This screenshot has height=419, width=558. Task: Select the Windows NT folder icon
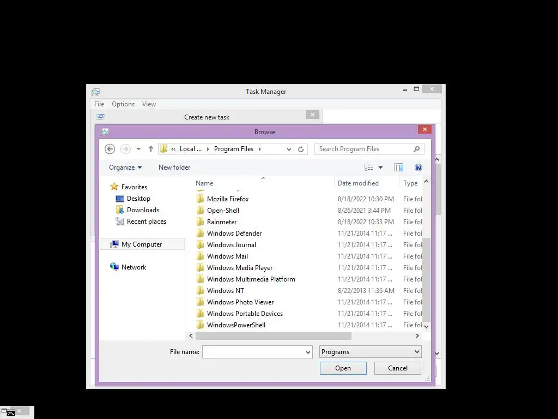click(x=200, y=290)
